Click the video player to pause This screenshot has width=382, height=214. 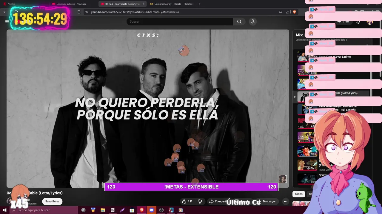(x=148, y=108)
